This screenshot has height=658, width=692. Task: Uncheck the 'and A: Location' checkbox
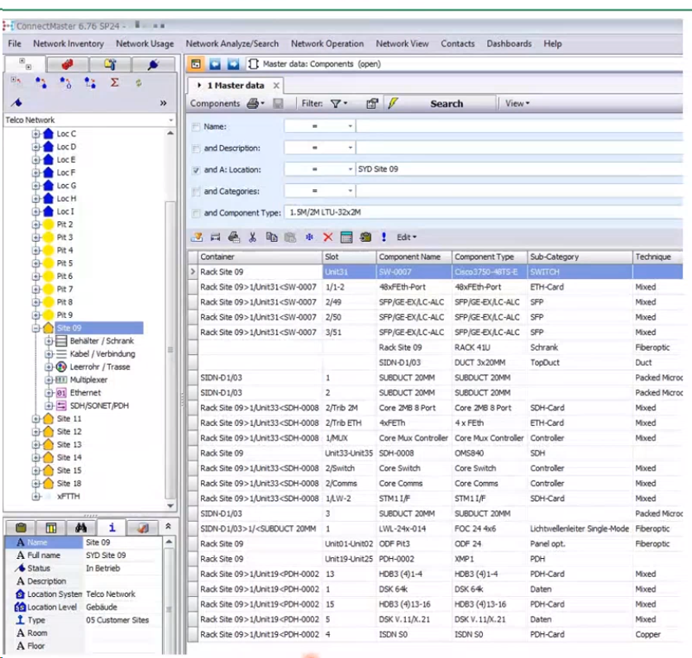point(196,170)
